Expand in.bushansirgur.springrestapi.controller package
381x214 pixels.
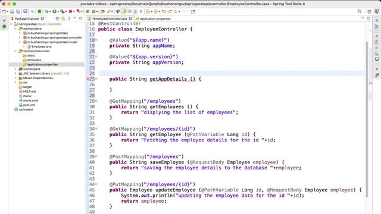point(20,37)
